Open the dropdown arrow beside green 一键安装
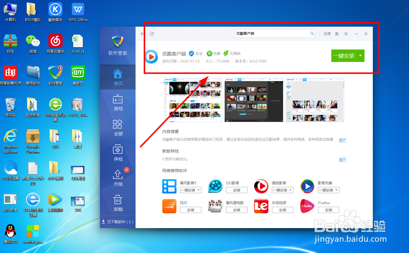The width and height of the screenshot is (409, 253). (360, 56)
